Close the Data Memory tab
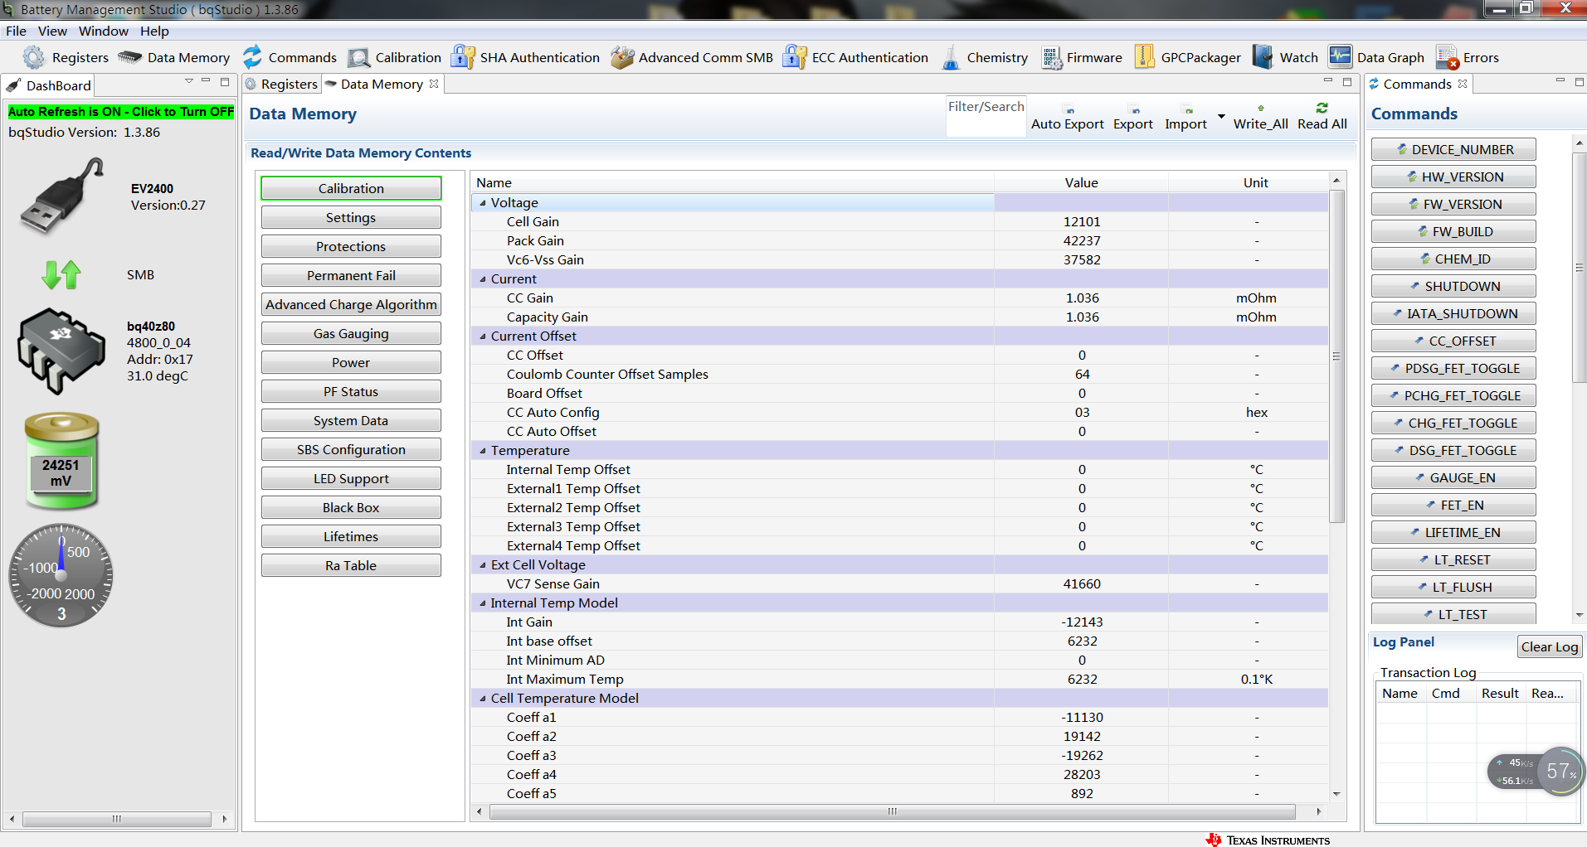Screen dimensions: 1587x847 click(x=434, y=84)
